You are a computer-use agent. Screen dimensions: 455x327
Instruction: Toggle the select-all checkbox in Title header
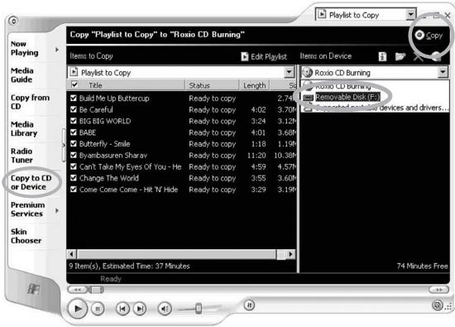[x=74, y=84]
